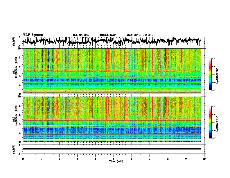Click time axis tick label "5"
The width and height of the screenshot is (230, 178).
click(114, 159)
